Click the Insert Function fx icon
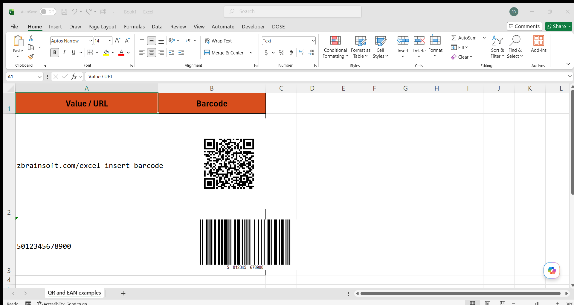Viewport: 574px width, 305px height. pyautogui.click(x=74, y=77)
